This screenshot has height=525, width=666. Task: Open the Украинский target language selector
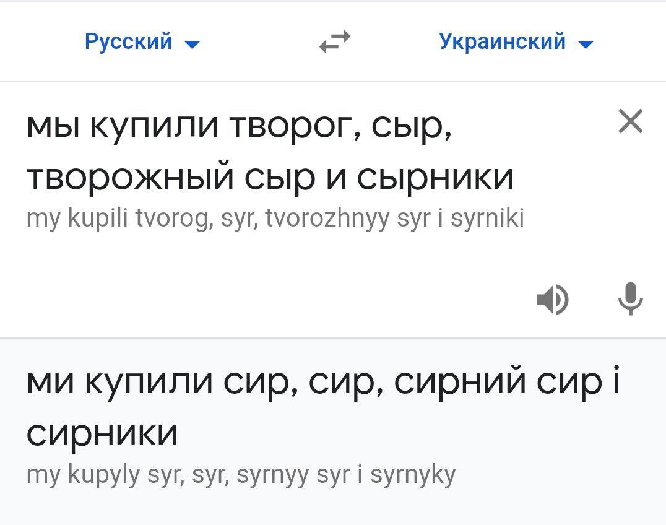502,42
